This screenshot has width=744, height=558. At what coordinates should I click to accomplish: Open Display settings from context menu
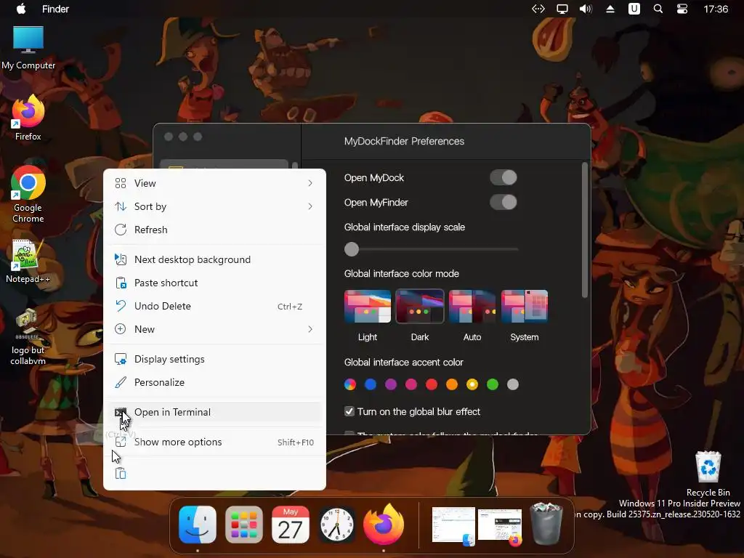coord(214,359)
